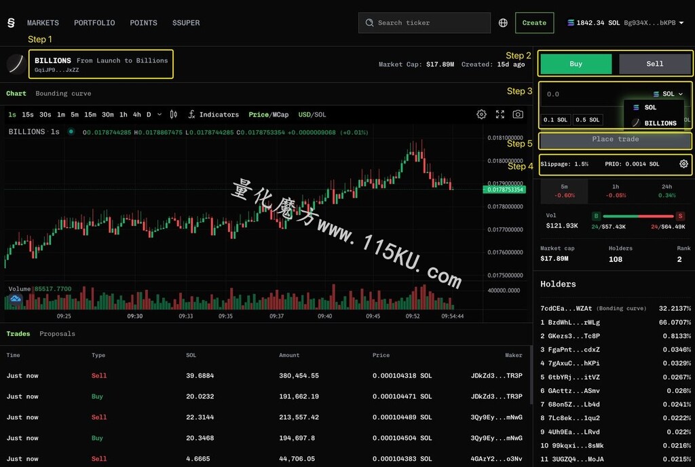
Task: Toggle chart fullscreen mode icon
Action: pos(500,114)
